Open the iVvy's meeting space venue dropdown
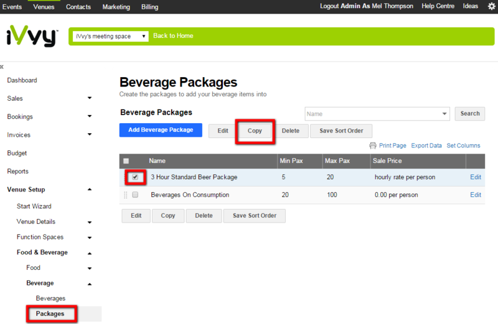 111,36
